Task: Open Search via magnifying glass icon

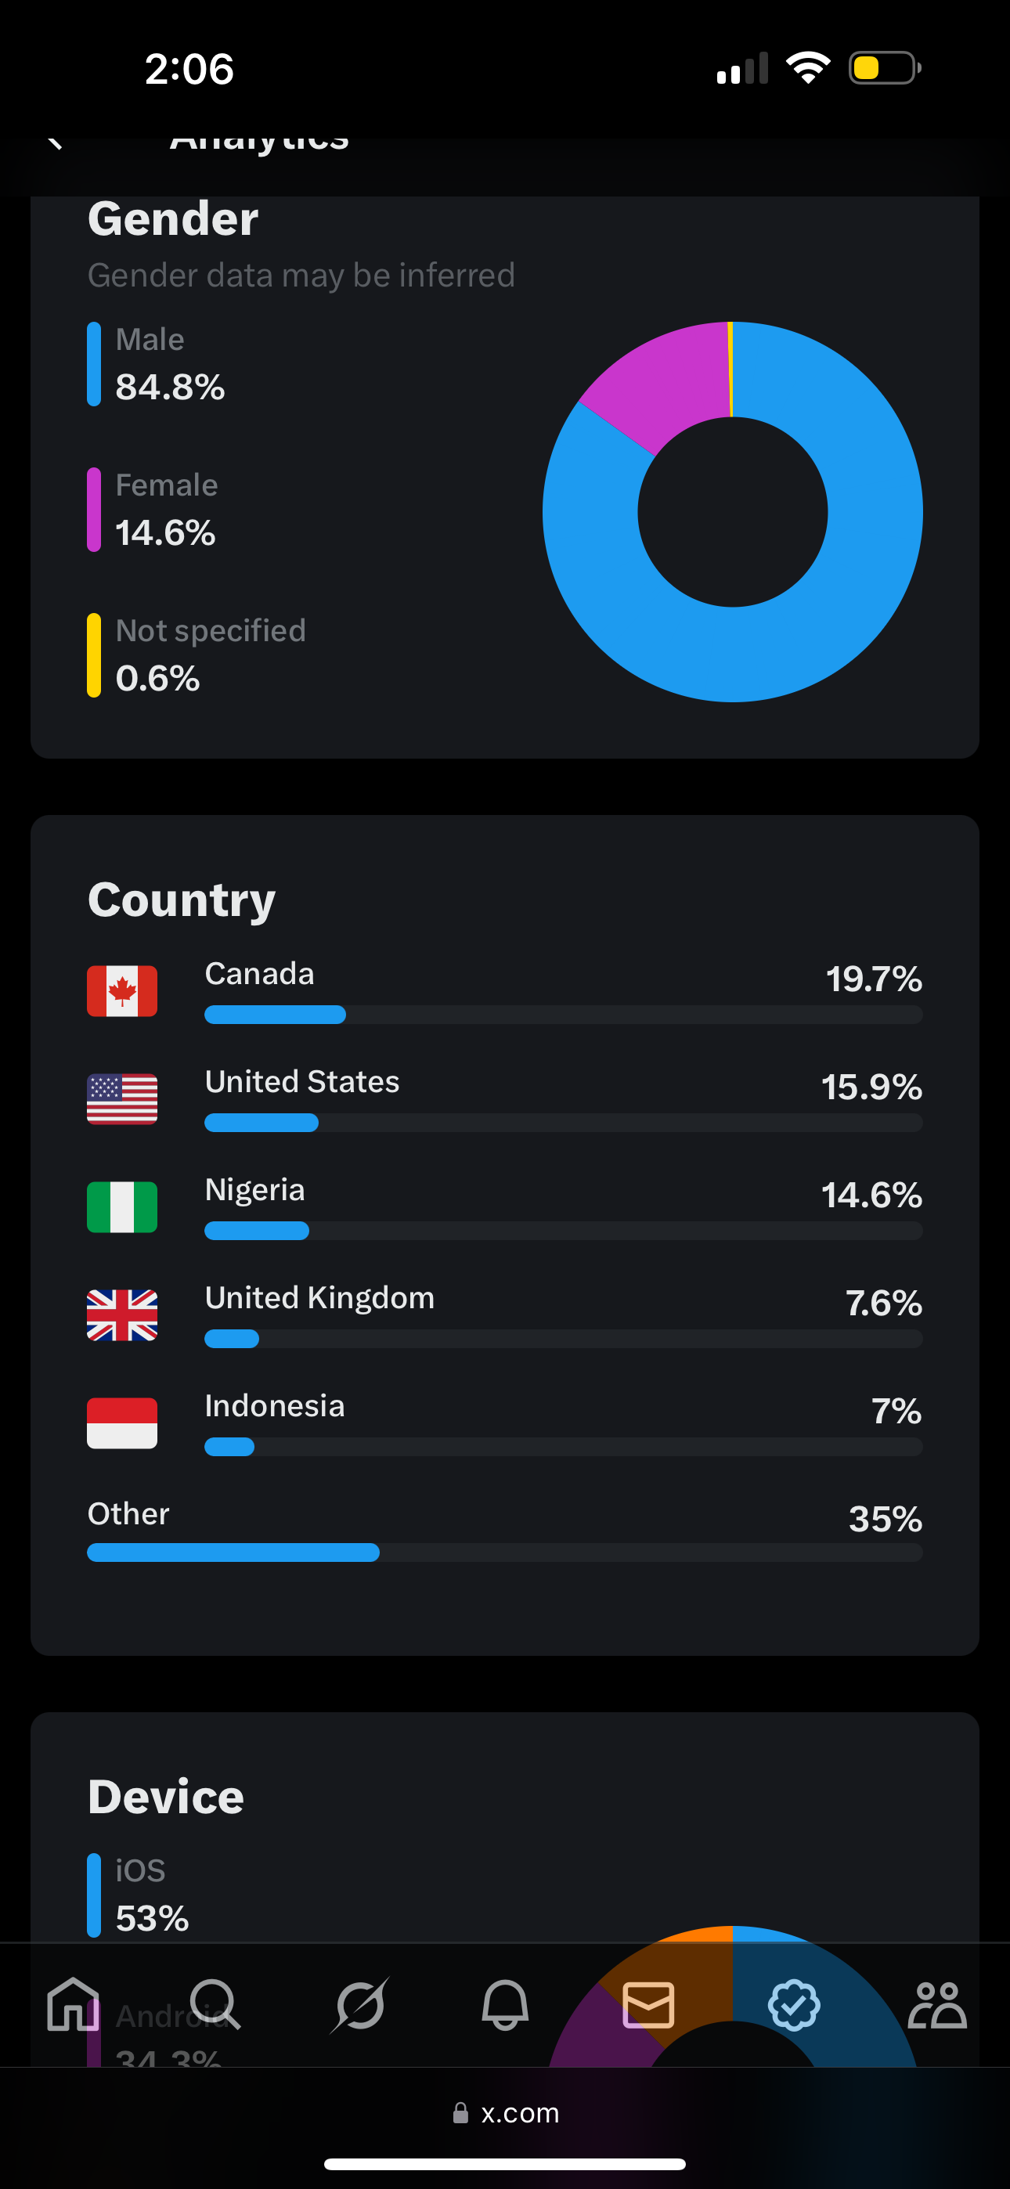Action: click(x=215, y=2004)
